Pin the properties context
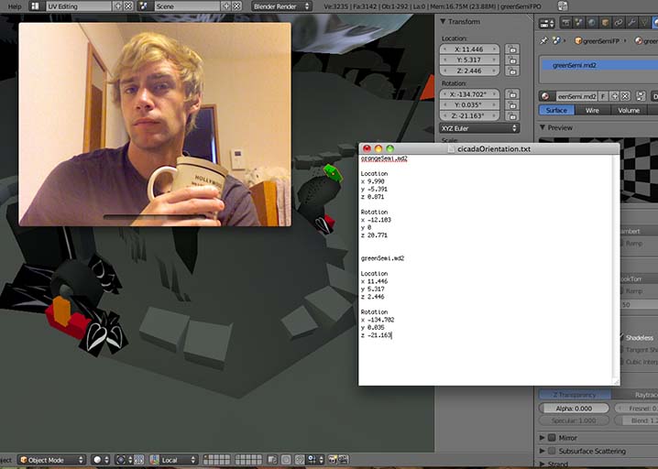The image size is (658, 469). [543, 40]
